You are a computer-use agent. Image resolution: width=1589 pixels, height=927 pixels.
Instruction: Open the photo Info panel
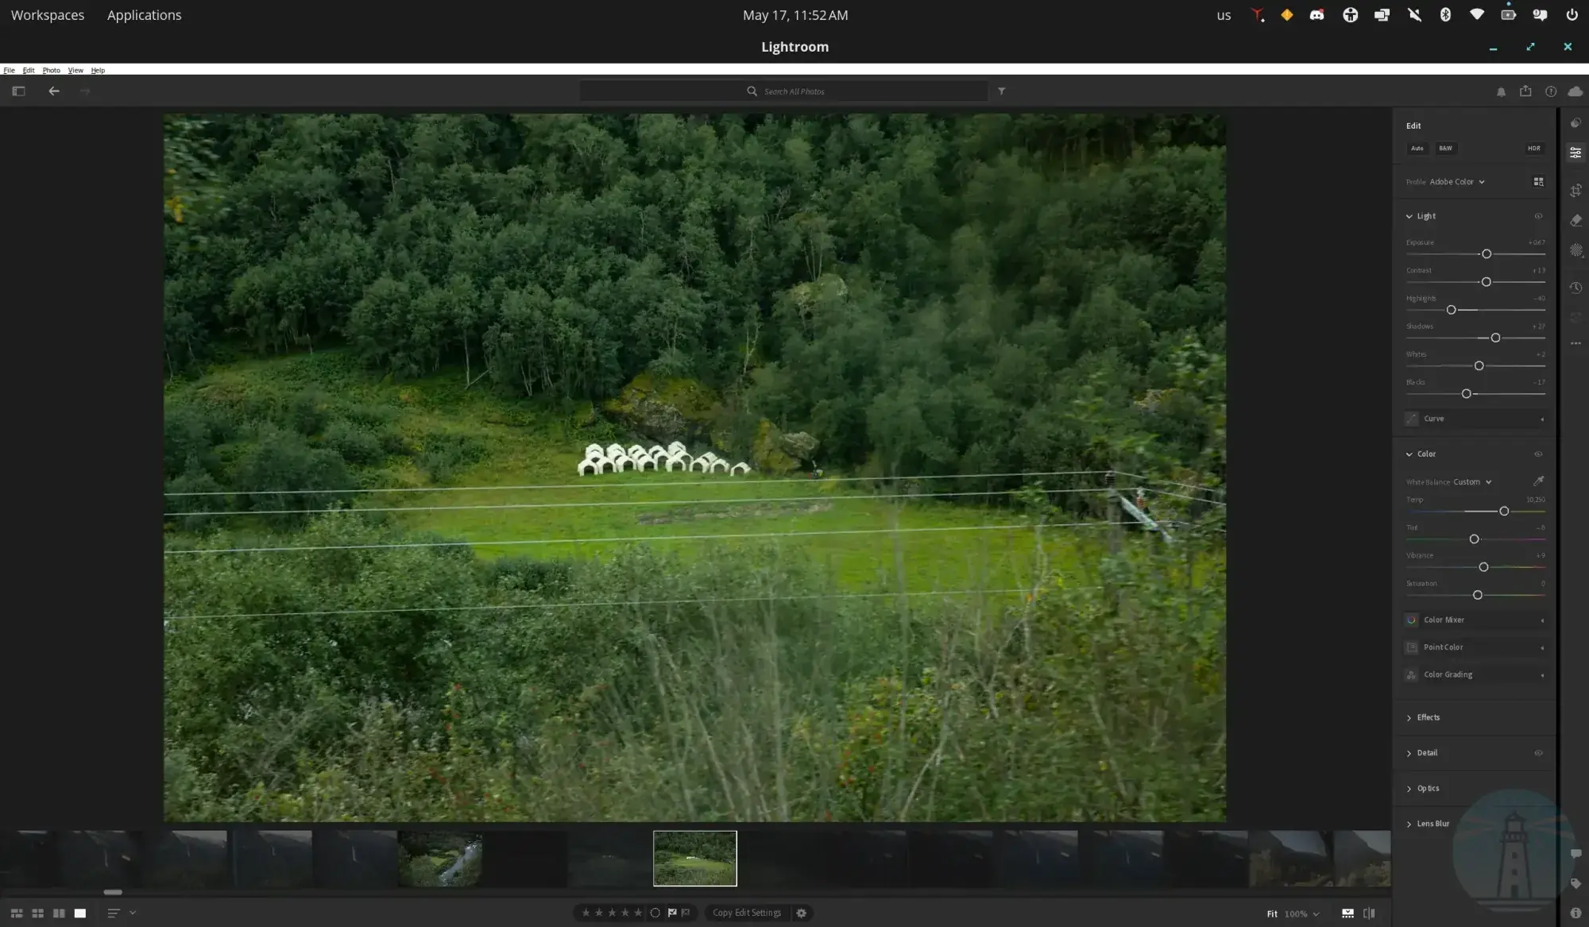pyautogui.click(x=1575, y=913)
